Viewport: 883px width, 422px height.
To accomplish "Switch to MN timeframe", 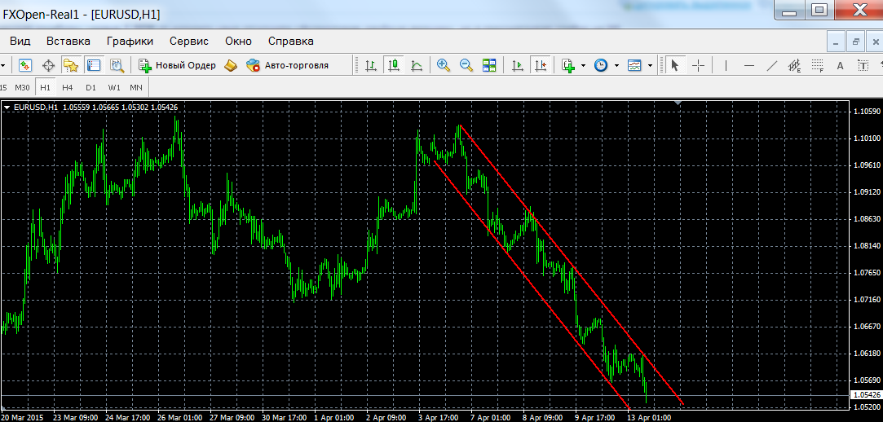I will (135, 87).
